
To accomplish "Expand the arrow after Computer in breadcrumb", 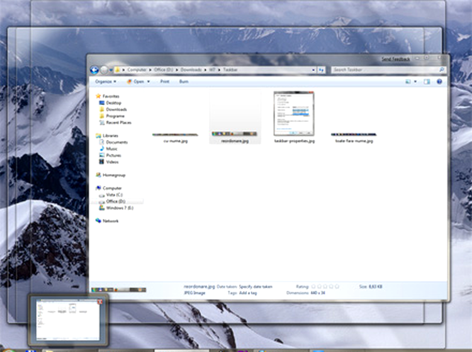I will (x=150, y=70).
